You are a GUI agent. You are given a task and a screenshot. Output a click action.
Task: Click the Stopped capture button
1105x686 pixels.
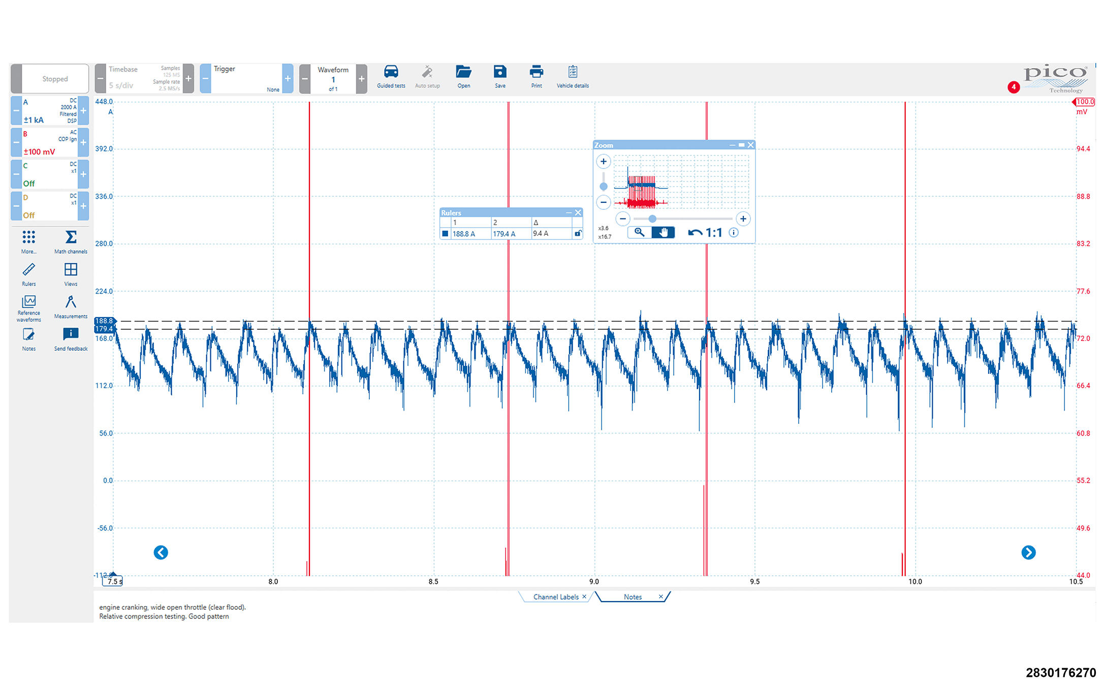[55, 79]
